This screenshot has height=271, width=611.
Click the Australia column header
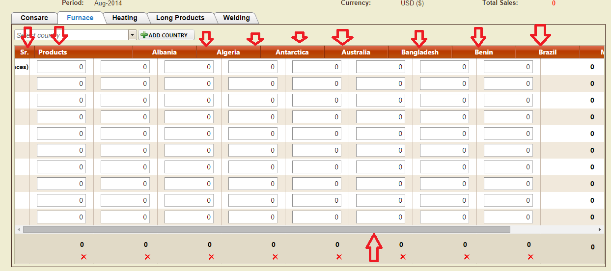click(x=356, y=52)
